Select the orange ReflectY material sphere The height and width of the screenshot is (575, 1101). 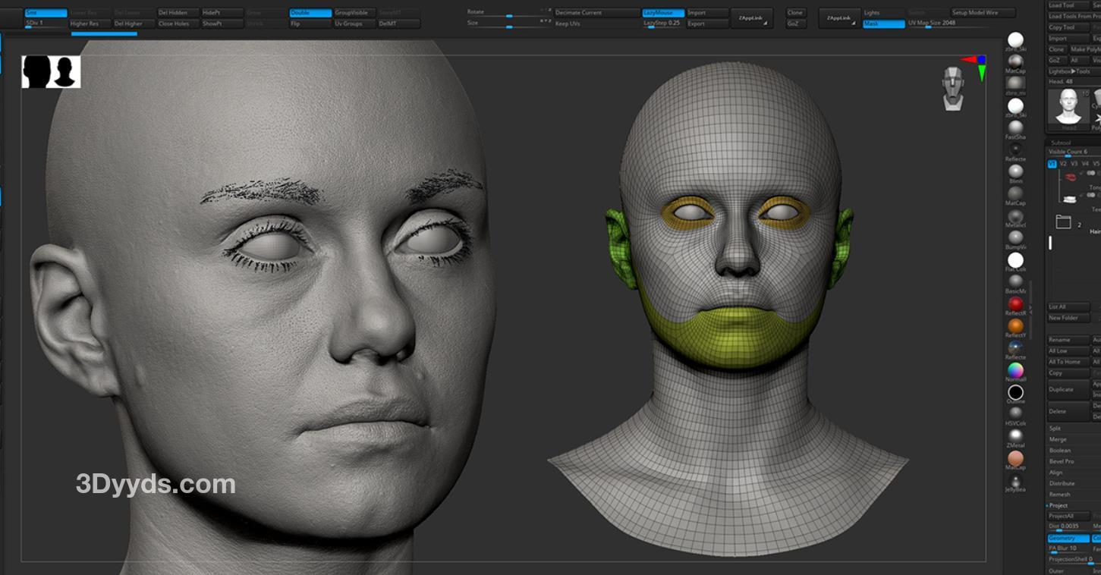1015,325
